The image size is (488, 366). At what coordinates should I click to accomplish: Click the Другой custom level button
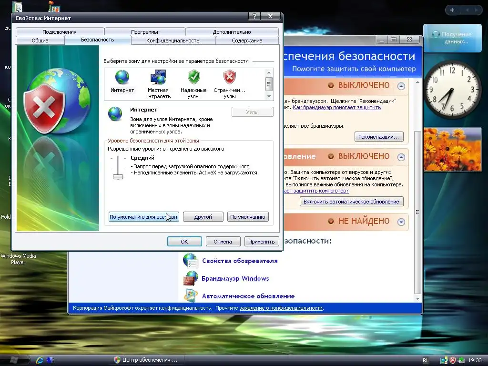203,217
